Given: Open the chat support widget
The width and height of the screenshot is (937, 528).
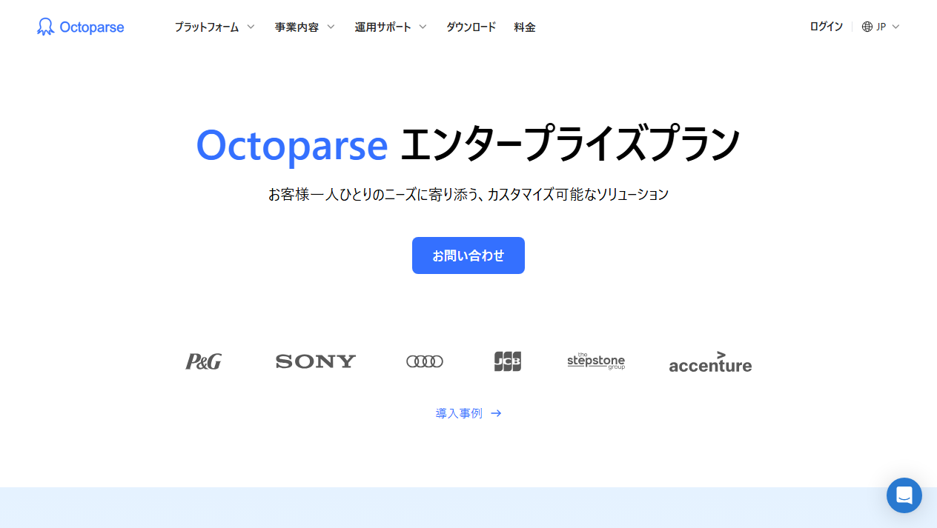Looking at the screenshot, I should (904, 495).
